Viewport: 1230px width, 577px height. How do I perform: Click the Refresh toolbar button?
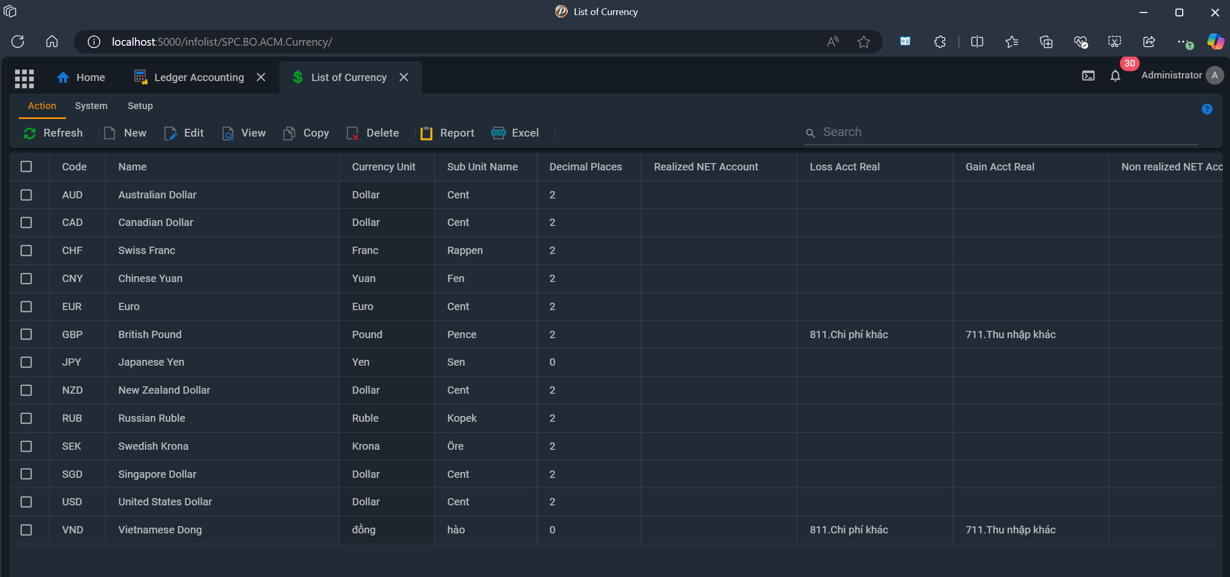point(53,133)
